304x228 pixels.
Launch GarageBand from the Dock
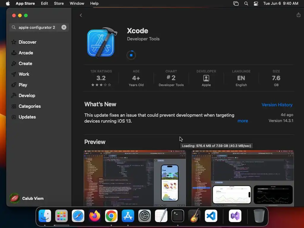pos(194,216)
